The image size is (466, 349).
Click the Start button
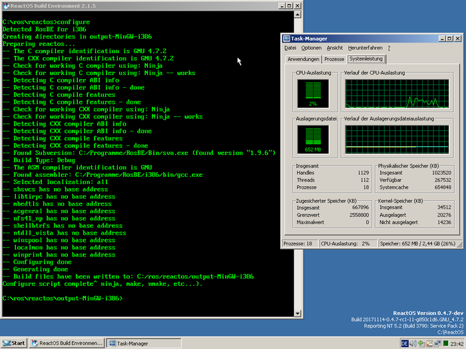14,343
